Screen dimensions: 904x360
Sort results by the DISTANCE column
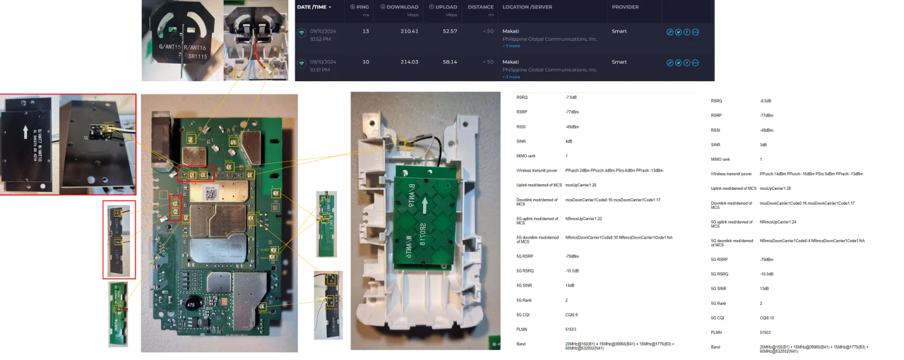point(480,7)
